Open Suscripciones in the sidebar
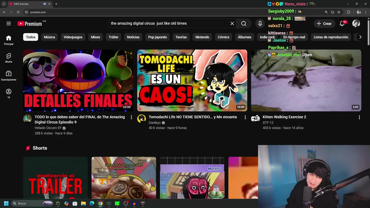Screen dimensions: 370x208 [x=9, y=76]
